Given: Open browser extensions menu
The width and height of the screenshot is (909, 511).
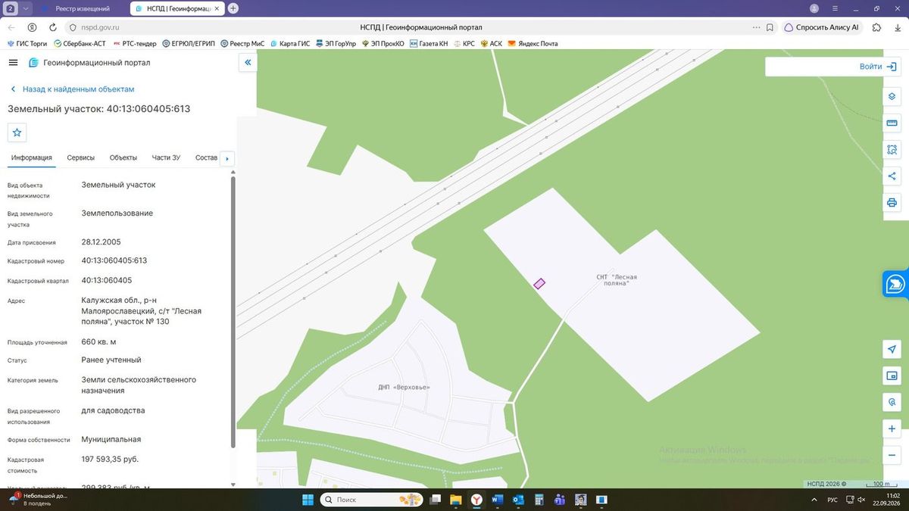Looking at the screenshot, I should click(x=876, y=27).
